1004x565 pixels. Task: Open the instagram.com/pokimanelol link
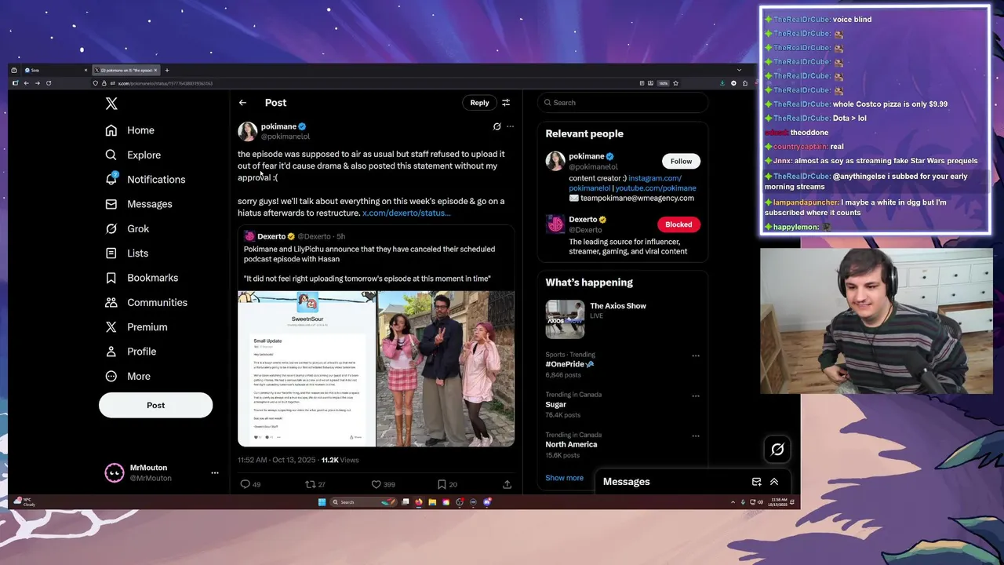point(625,183)
